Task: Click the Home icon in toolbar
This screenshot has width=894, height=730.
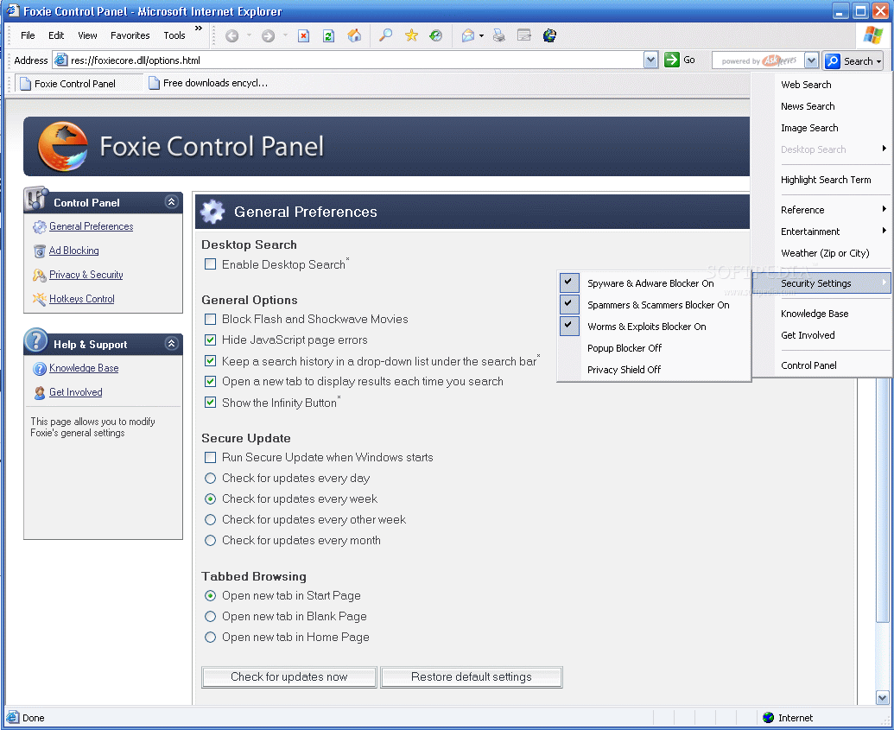Action: (x=354, y=35)
